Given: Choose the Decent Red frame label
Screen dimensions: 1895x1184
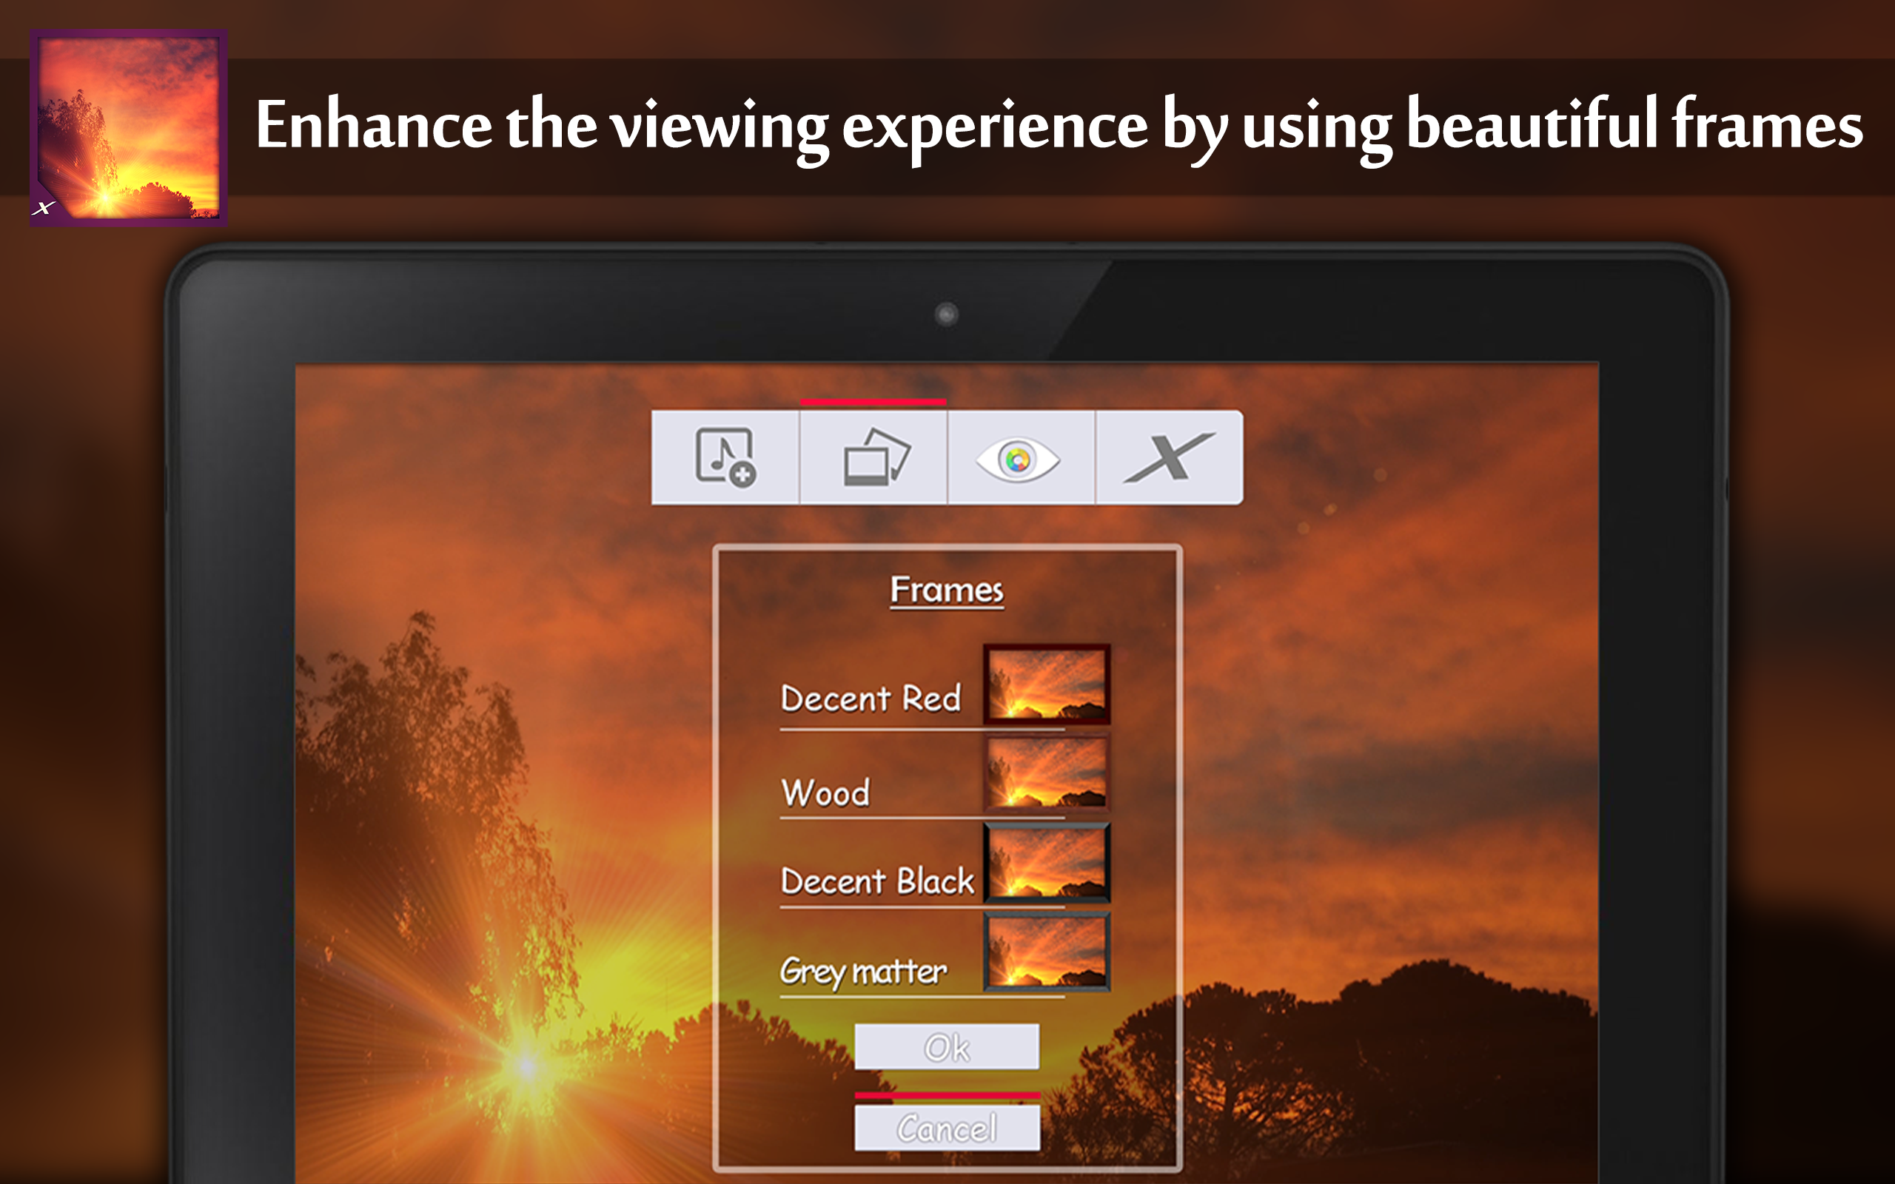Looking at the screenshot, I should pos(871,699).
